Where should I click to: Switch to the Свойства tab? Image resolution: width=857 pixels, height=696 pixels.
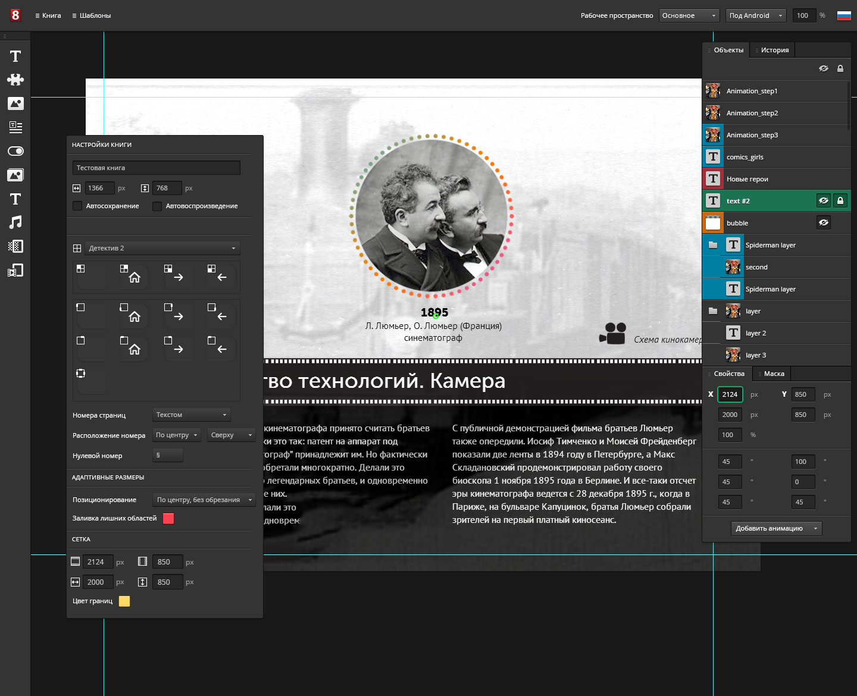click(727, 374)
